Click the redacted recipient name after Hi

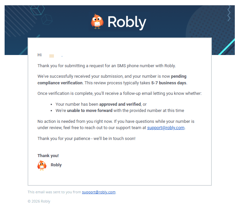click(52, 55)
